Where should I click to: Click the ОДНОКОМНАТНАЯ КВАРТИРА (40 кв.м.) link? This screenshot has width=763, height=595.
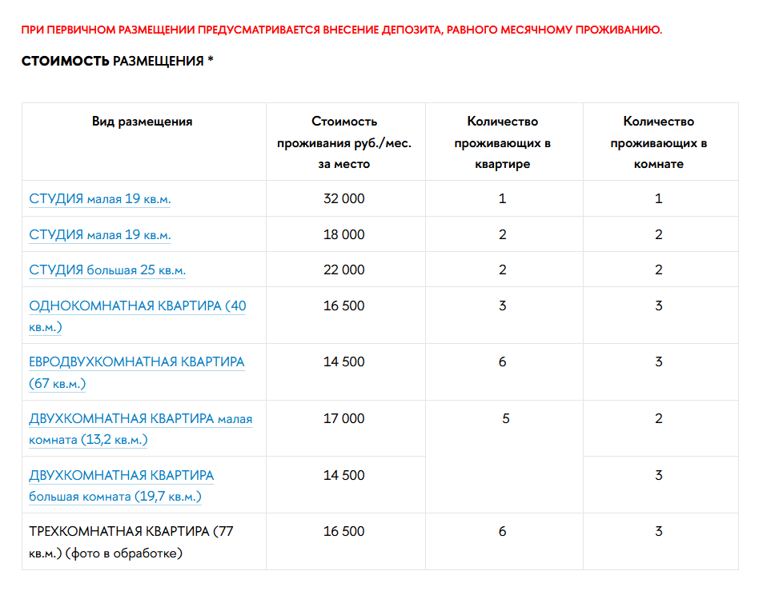point(137,306)
